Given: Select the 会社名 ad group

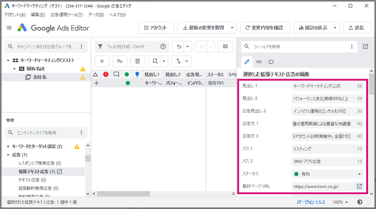Looking at the screenshot, I should tap(39, 77).
